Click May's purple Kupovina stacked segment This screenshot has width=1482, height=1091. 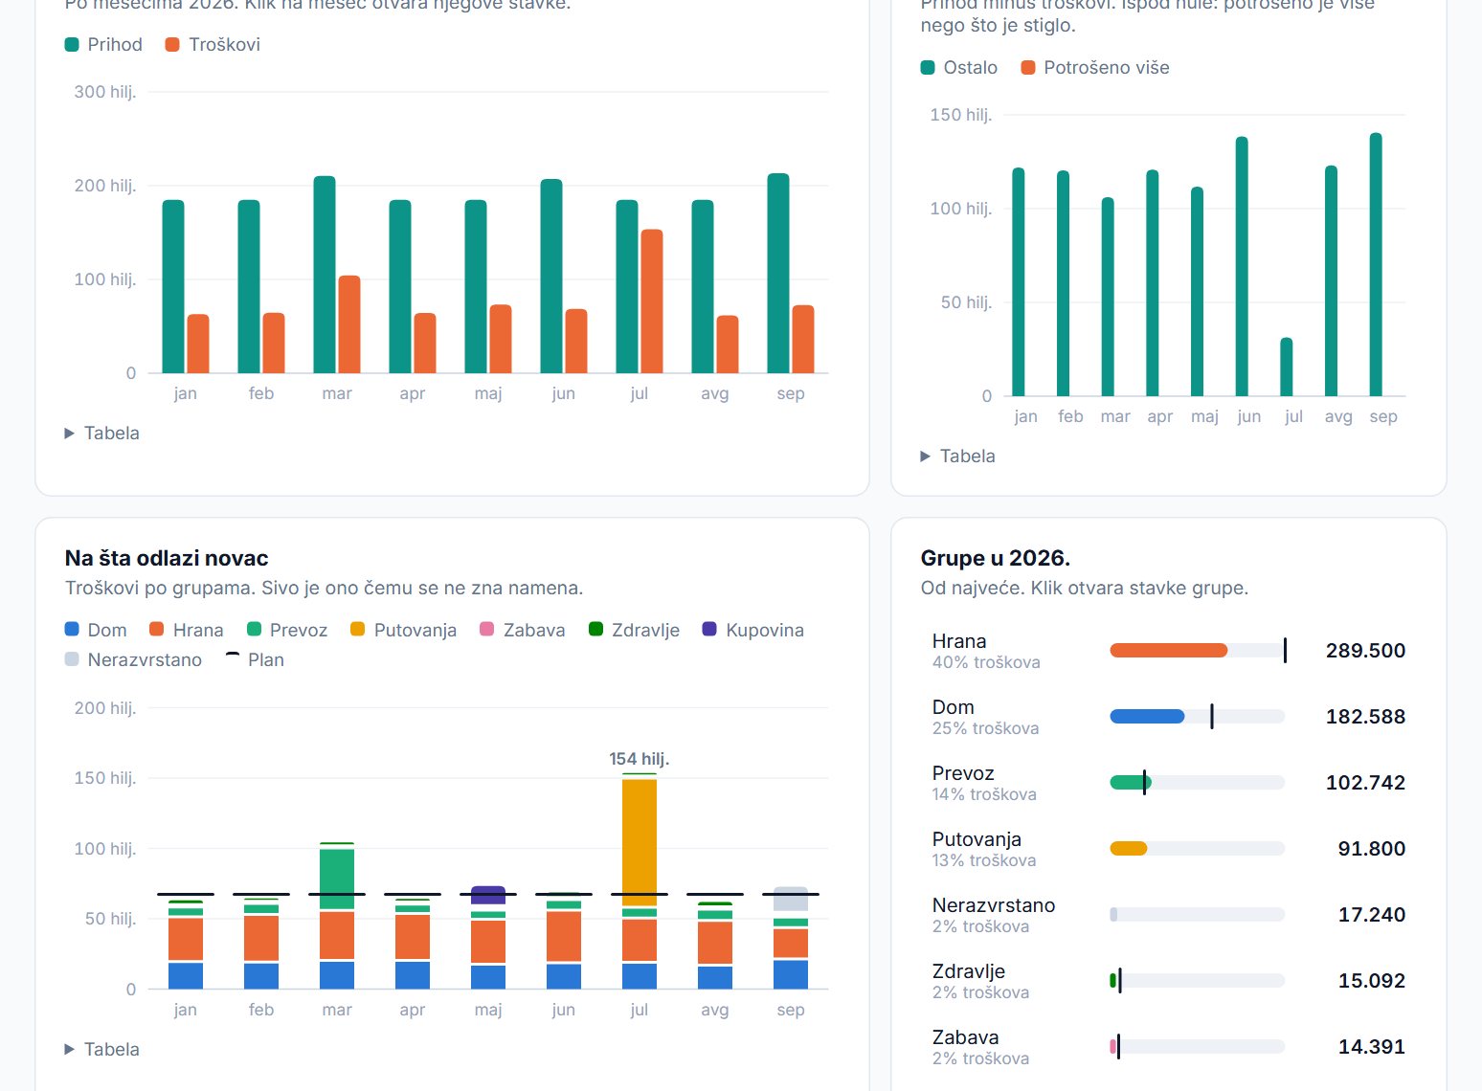pos(488,895)
